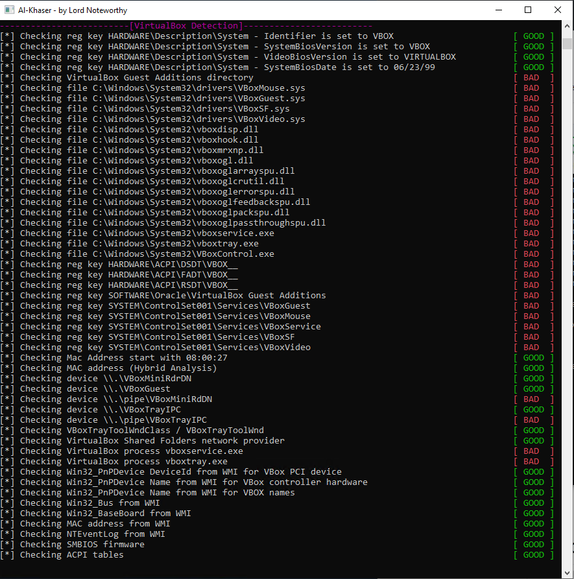Click the Services\VBoxService reg key line

click(277, 326)
